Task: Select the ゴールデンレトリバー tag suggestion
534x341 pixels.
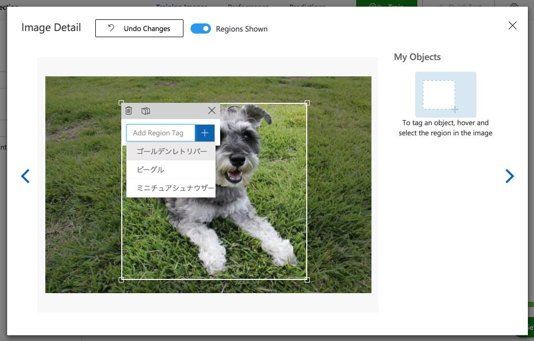Action: [x=171, y=151]
